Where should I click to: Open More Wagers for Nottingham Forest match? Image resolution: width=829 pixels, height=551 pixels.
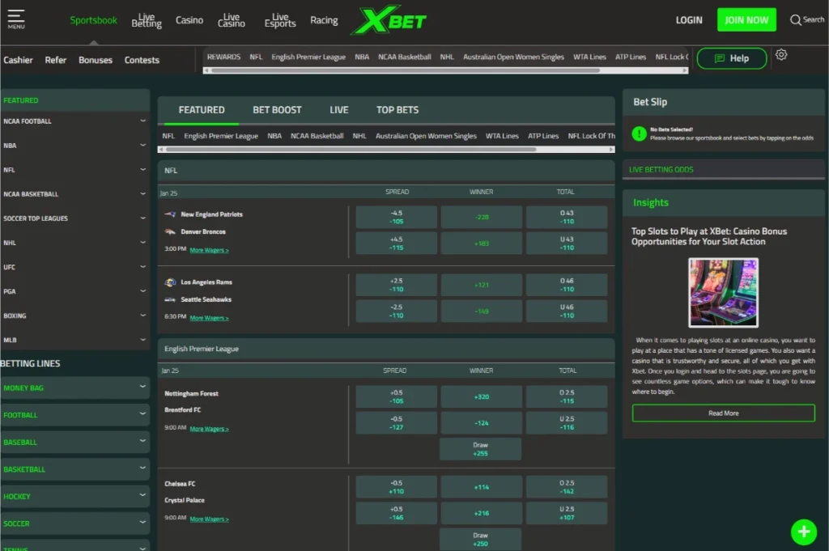coord(210,429)
